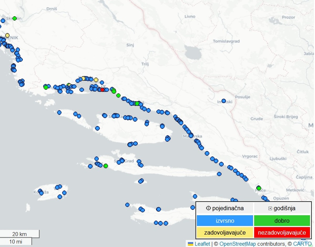Click the blue marker at Imotski
This screenshot has height=247, width=315.
pyautogui.click(x=224, y=101)
